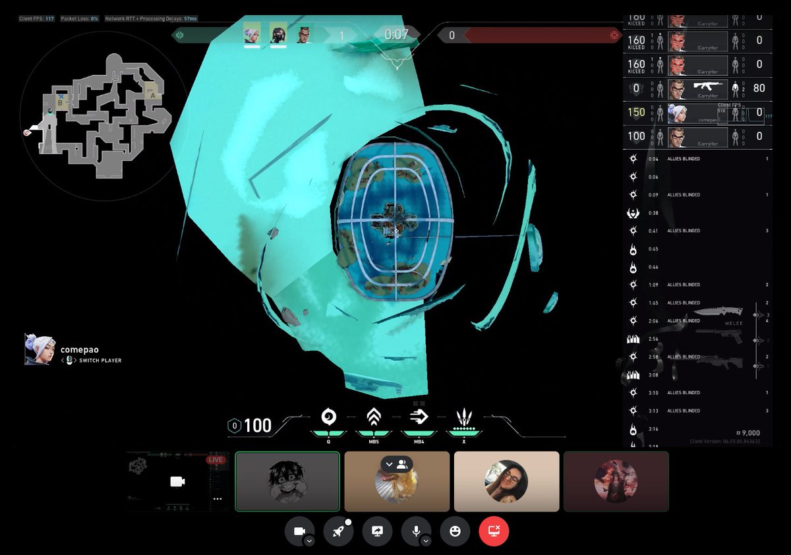Click the MB5 updraft ability icon
Screen dimensions: 791x555
374,417
